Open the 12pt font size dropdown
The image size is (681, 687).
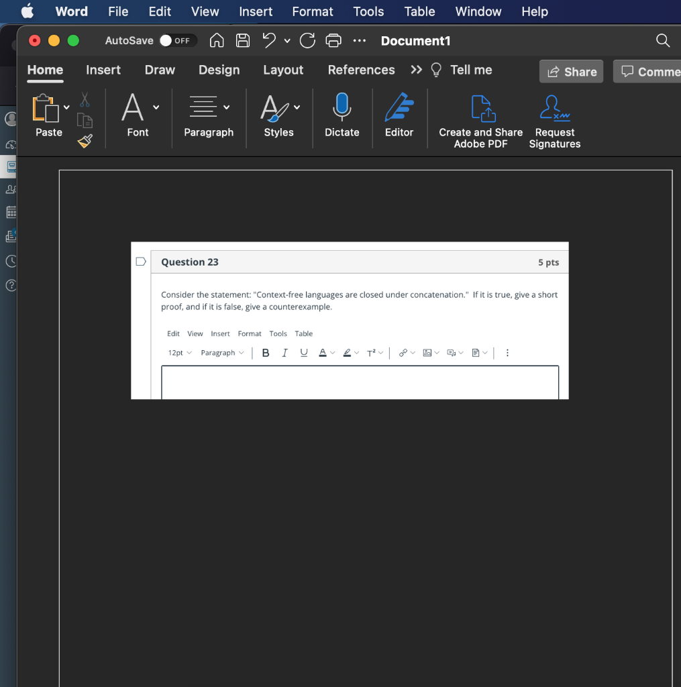pos(179,352)
